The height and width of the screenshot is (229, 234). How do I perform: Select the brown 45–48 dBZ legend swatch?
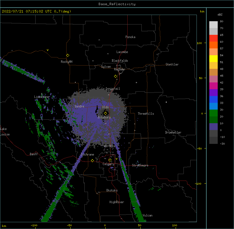213,72
